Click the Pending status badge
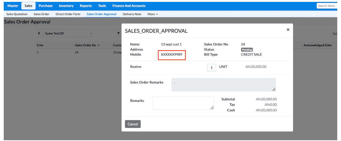Viewport: 341px width, 141px height. click(x=247, y=50)
